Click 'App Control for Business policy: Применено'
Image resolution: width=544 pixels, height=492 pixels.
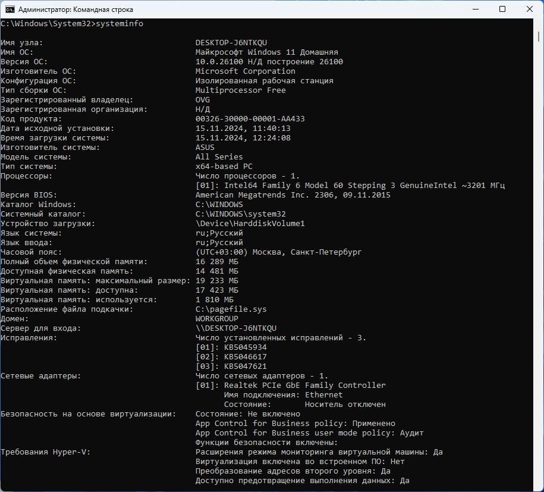tap(295, 424)
